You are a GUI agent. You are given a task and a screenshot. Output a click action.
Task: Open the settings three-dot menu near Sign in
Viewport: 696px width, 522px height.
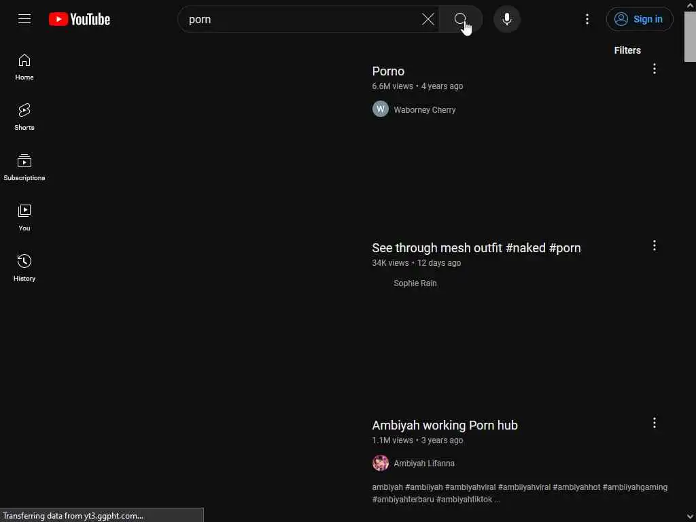pyautogui.click(x=587, y=19)
